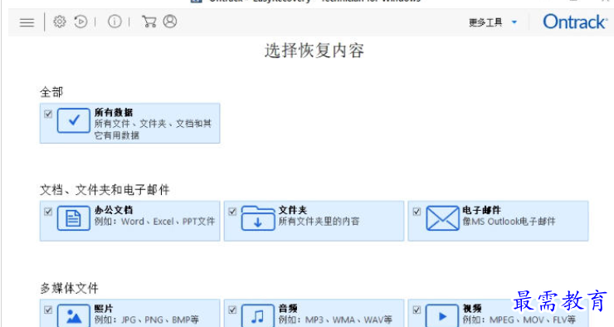Toggle the 所有数据 checkbox
Viewport: 614px width, 327px height.
click(x=48, y=114)
